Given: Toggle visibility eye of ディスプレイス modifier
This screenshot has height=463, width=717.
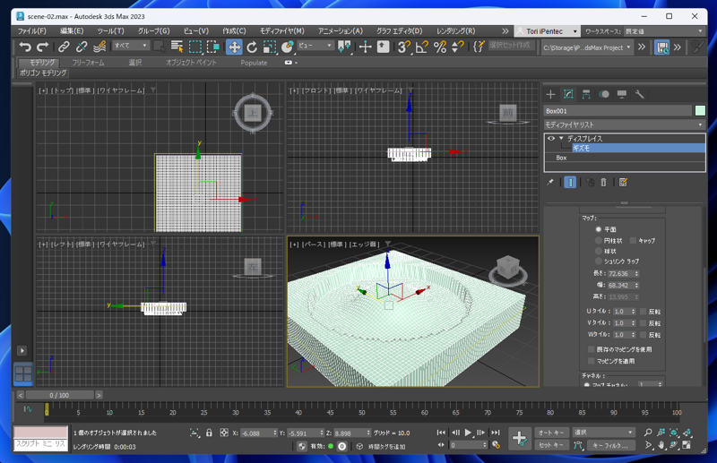Looking at the screenshot, I should coord(551,139).
